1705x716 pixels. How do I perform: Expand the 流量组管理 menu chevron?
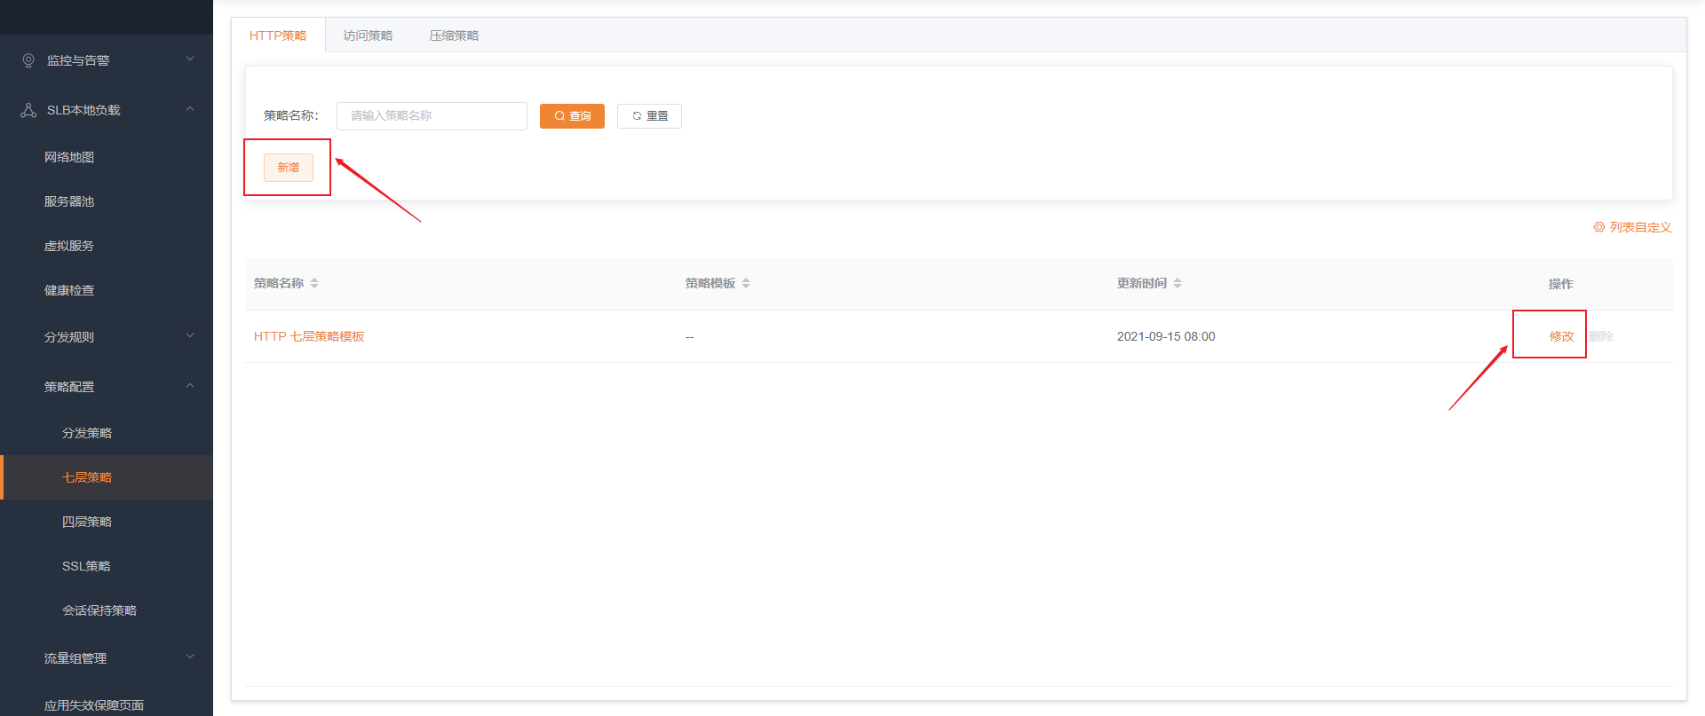(190, 657)
